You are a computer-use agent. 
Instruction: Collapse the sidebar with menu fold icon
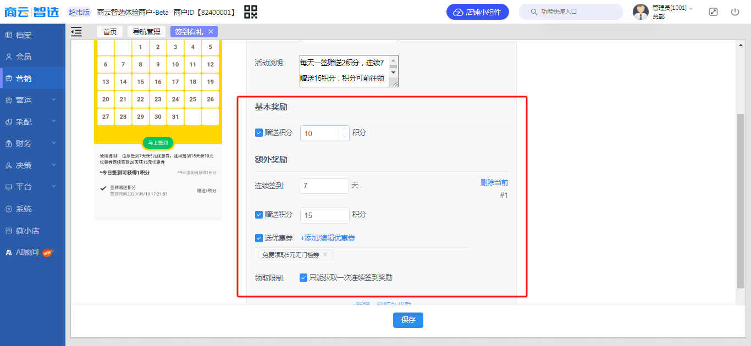pos(76,32)
